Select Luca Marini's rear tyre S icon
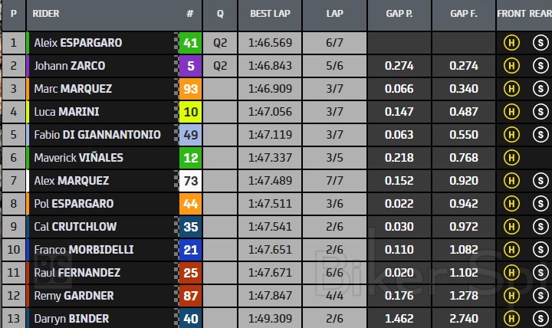 pyautogui.click(x=539, y=112)
